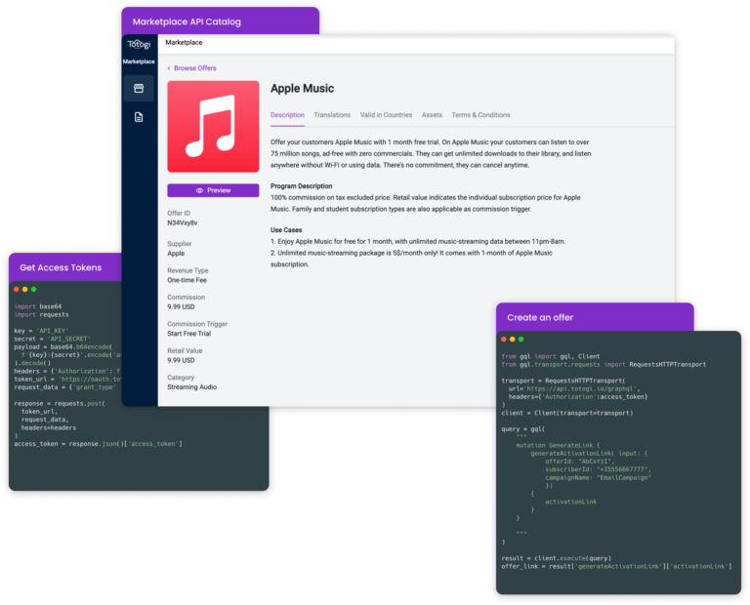Click the 'import base64' code line
This screenshot has height=605, width=750.
click(38, 306)
